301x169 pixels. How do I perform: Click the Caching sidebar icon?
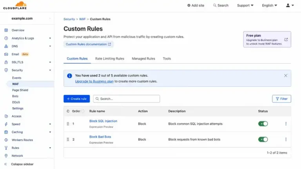coord(6,132)
